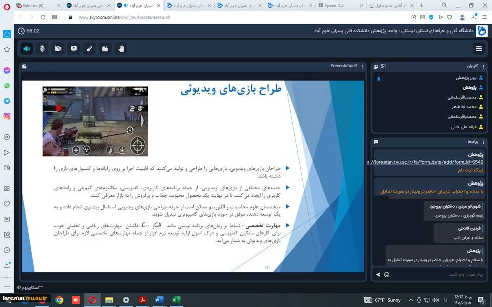Add page to bookmarks heart icon
The width and height of the screenshot is (492, 307).
click(x=449, y=17)
